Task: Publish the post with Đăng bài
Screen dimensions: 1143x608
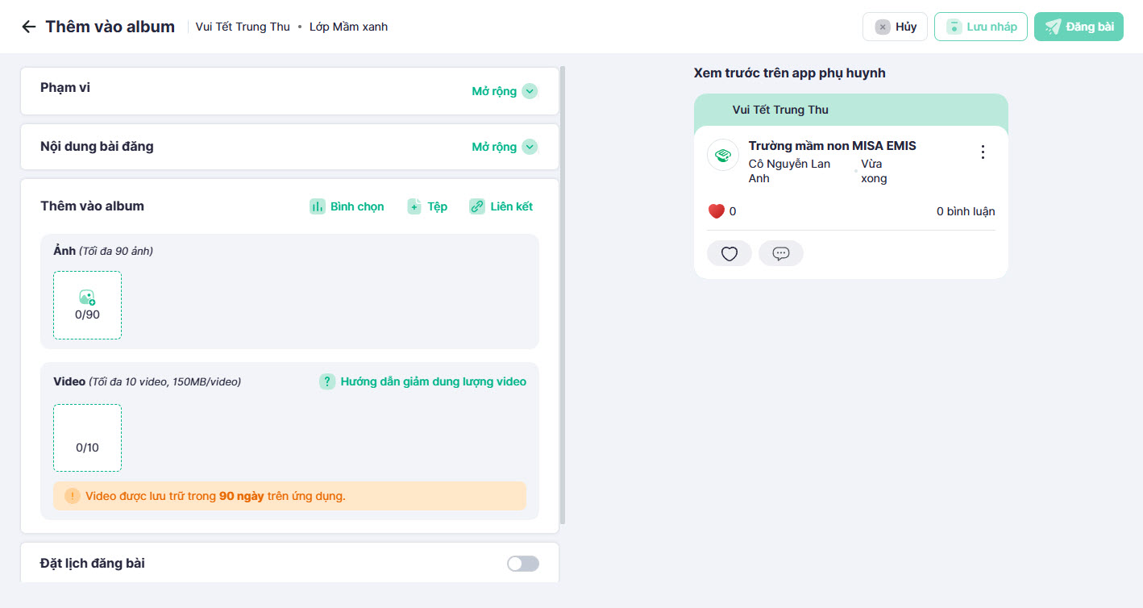Action: click(x=1079, y=27)
